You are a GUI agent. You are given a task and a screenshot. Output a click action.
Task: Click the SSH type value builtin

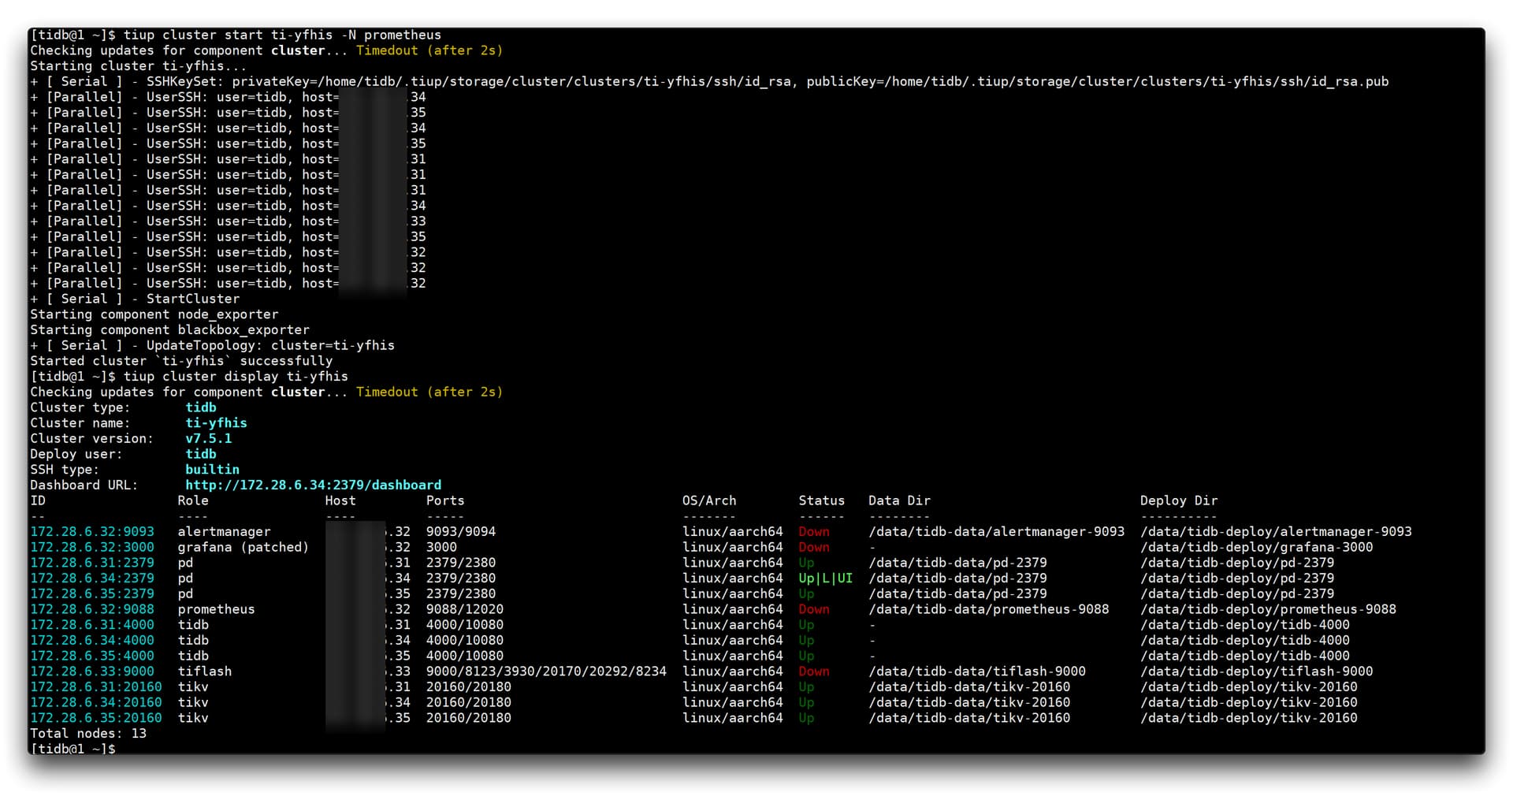(x=212, y=469)
